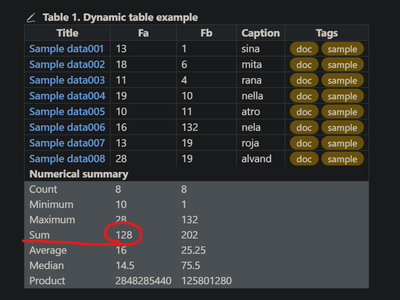Screen dimensions: 400x300
Task: Click the Fb product value 125801280
Action: tap(206, 281)
